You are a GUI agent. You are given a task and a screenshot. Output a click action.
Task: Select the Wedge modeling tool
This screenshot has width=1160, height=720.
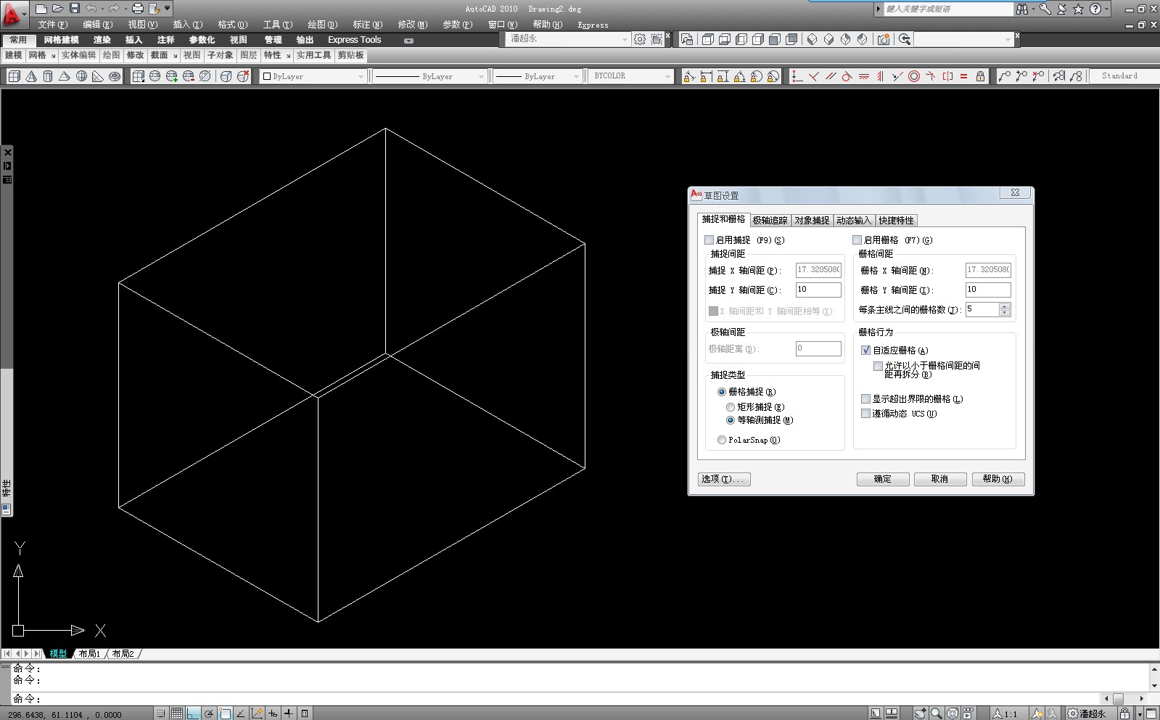[98, 76]
